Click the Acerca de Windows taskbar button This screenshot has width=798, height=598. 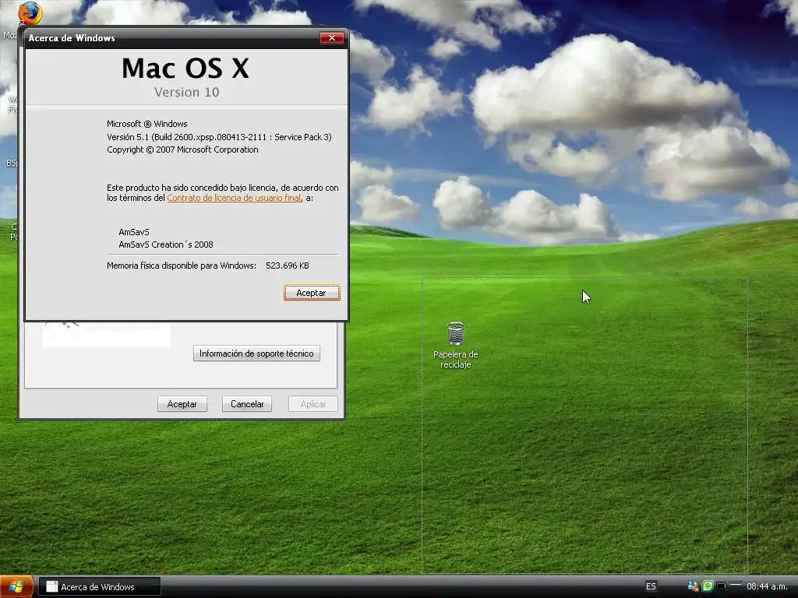pyautogui.click(x=100, y=587)
